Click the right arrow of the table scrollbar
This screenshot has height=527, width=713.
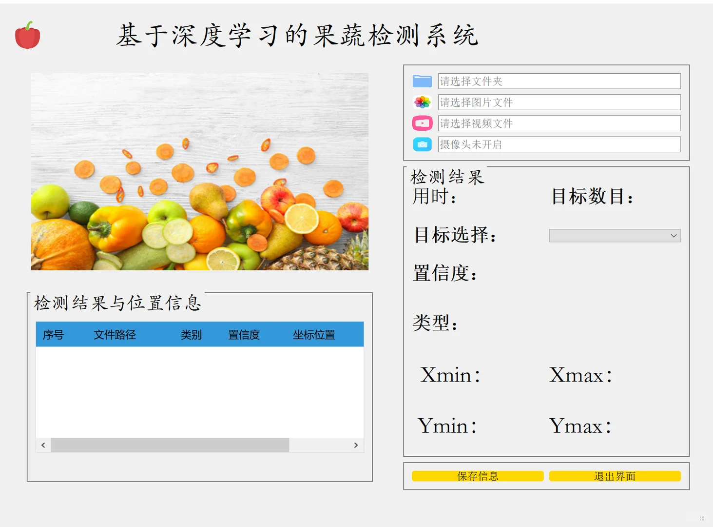(x=356, y=445)
